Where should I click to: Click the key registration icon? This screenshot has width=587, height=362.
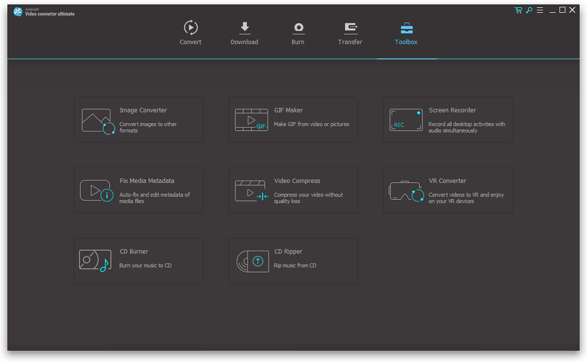[528, 10]
